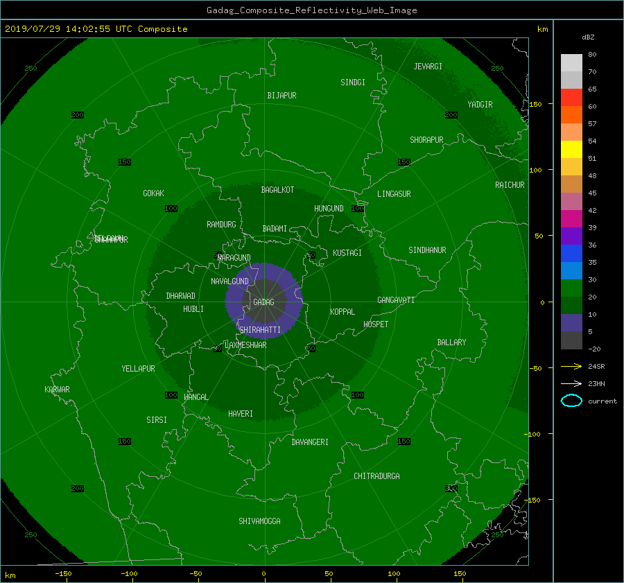Click the RAICHUR place name
Screen dimensions: 624x583
pyautogui.click(x=510, y=185)
